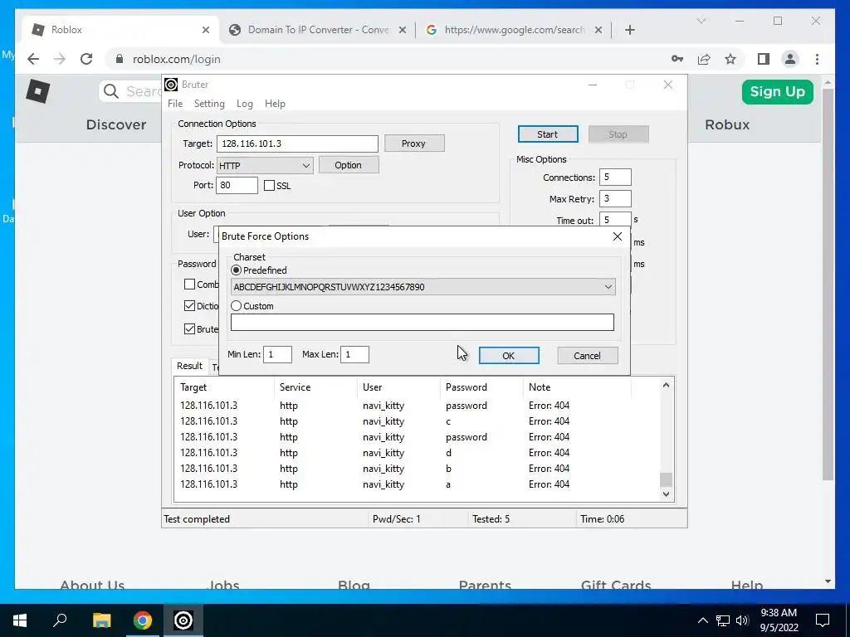Screen dimensions: 850x637
Task: Switch to the Google search browser tab
Action: click(513, 30)
